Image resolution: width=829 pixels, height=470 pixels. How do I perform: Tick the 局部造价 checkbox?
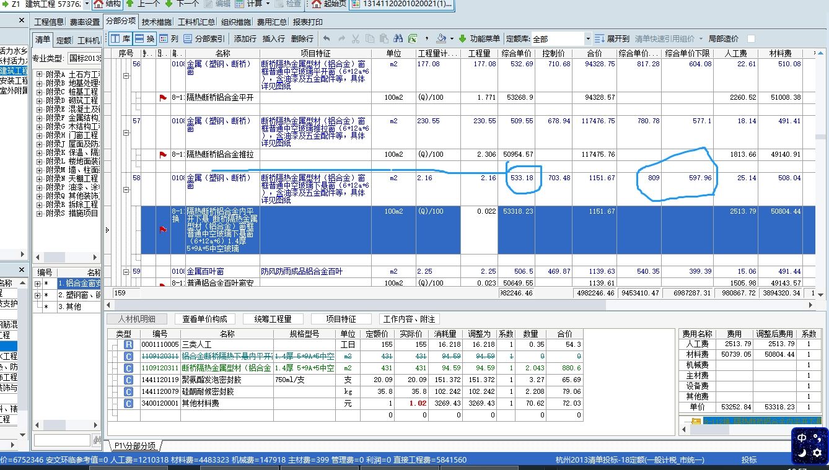point(752,38)
